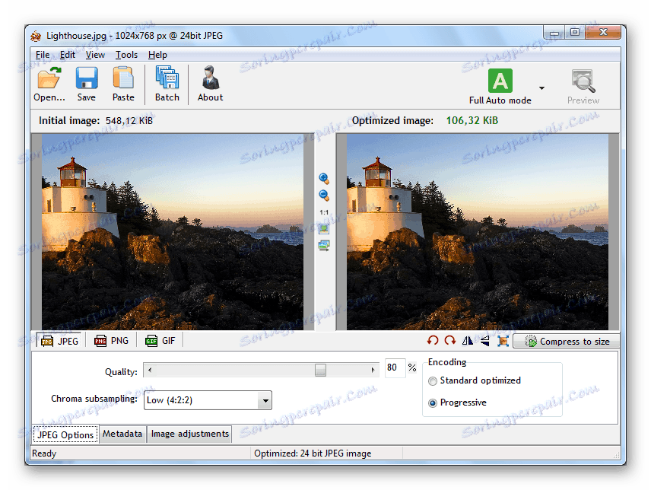Paste image from clipboard
This screenshot has height=490, width=651.
click(123, 84)
